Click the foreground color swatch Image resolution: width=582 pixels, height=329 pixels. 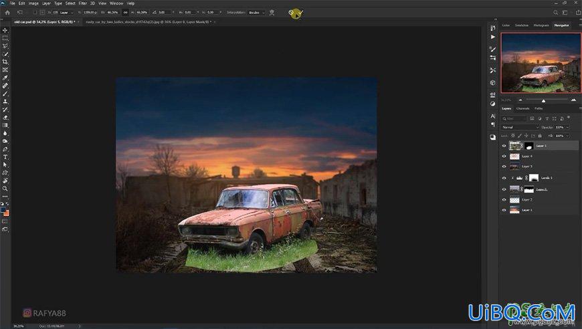tap(3, 209)
